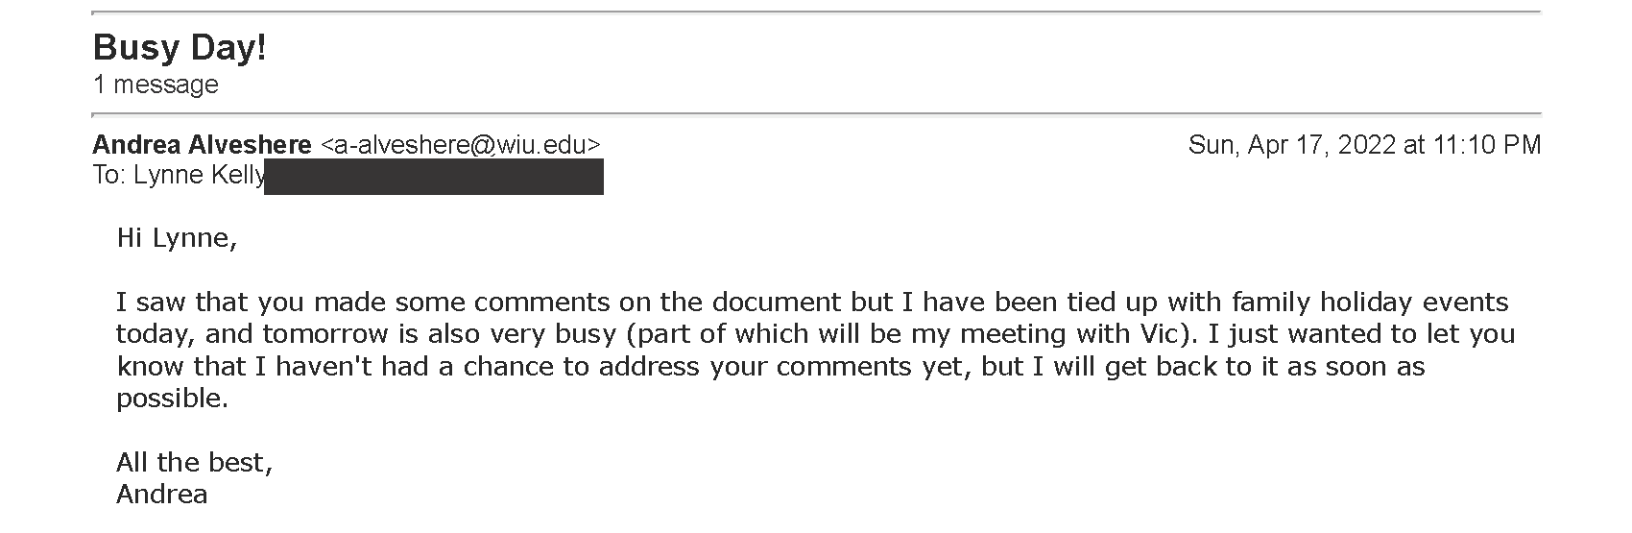Click the word "document" in the message
Image resolution: width=1632 pixels, height=533 pixels.
point(777,303)
